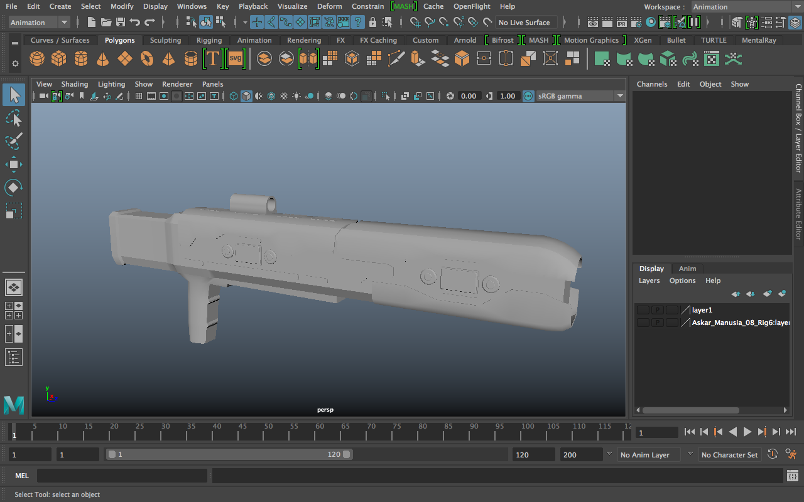Switch to the Anim layer tab
This screenshot has width=804, height=502.
coord(688,269)
